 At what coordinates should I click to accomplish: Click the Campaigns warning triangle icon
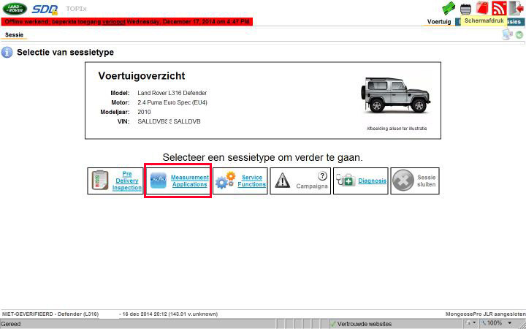click(283, 181)
